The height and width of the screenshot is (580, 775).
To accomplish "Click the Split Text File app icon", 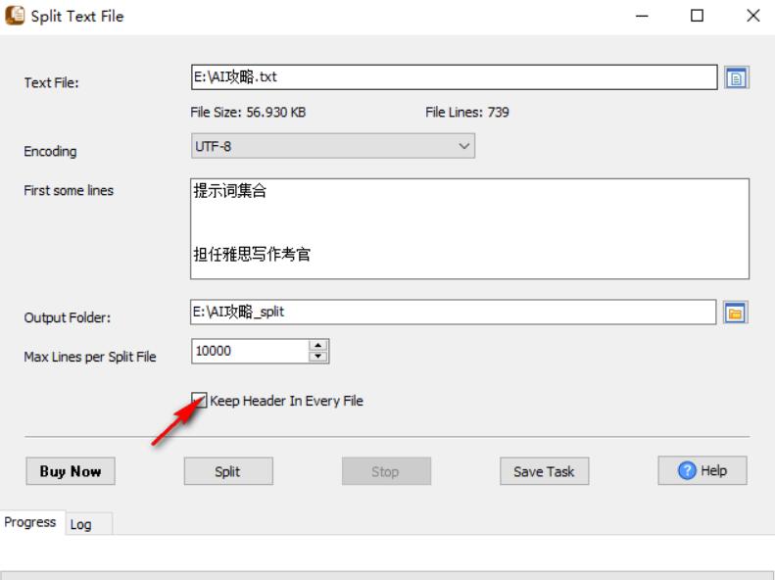I will 15,15.
